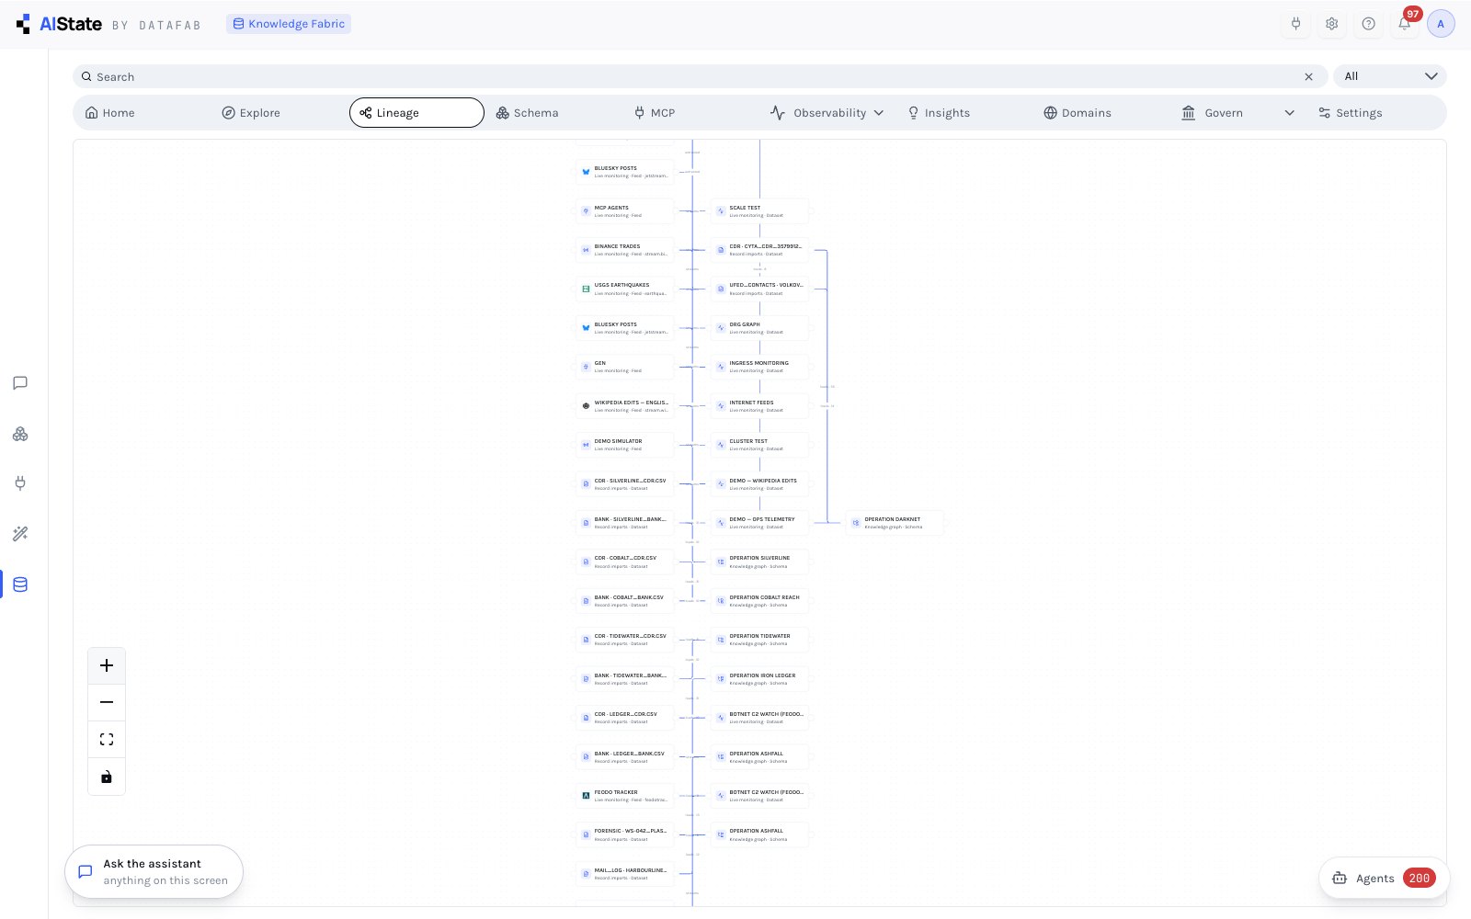Zoom out of the lineage graph

pyautogui.click(x=107, y=702)
